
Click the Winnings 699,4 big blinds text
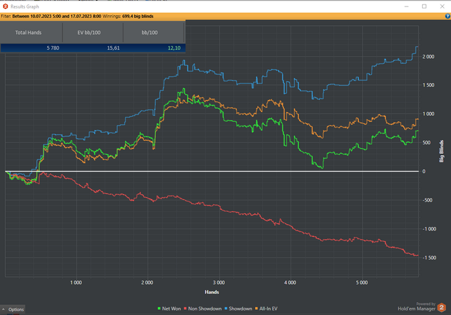(x=128, y=16)
